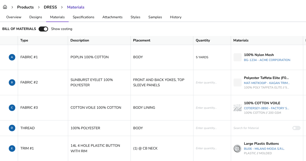Open the Samples tab
This screenshot has height=161, width=306.
click(155, 17)
